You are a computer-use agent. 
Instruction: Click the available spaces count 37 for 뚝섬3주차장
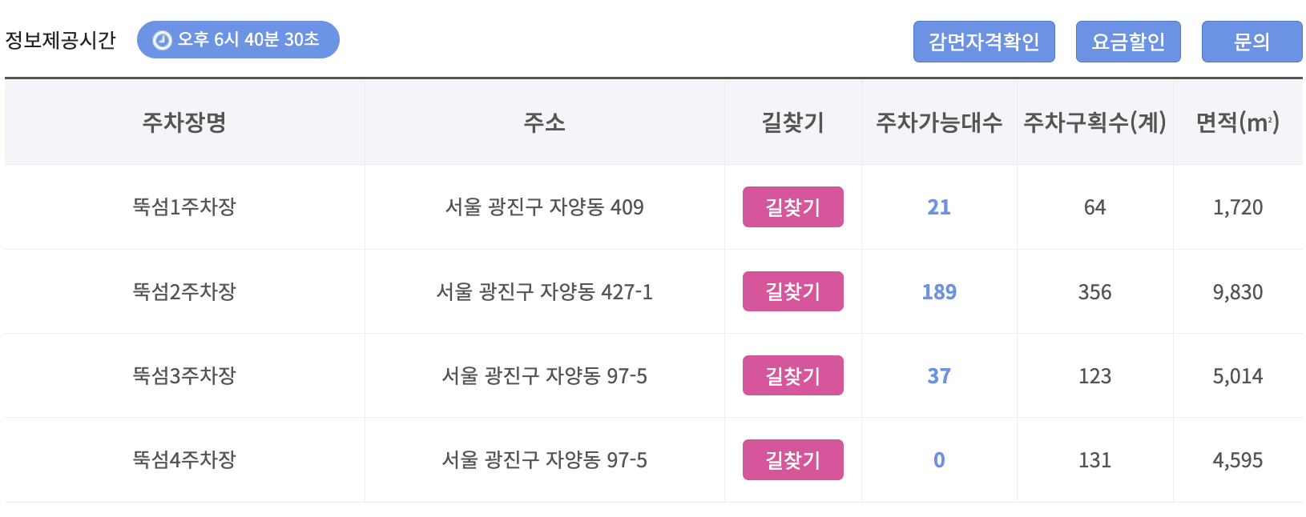938,375
